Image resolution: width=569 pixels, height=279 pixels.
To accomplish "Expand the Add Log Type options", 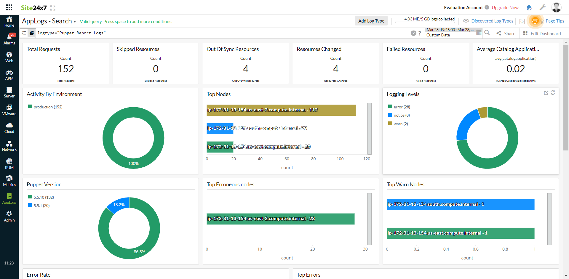I will tap(371, 21).
